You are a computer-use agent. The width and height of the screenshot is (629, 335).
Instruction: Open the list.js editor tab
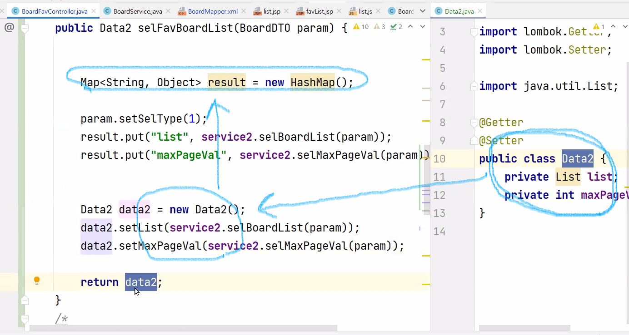point(365,11)
